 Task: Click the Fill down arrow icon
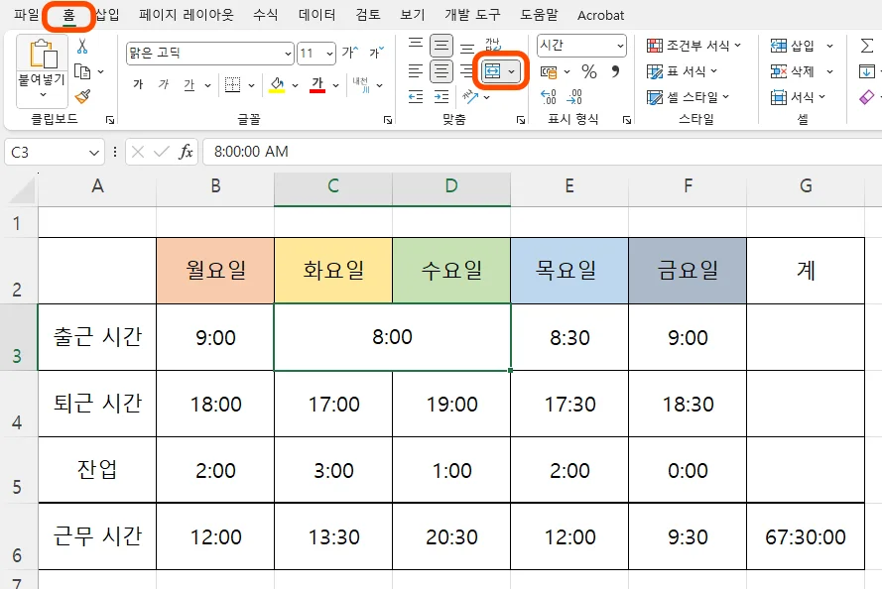pos(867,71)
